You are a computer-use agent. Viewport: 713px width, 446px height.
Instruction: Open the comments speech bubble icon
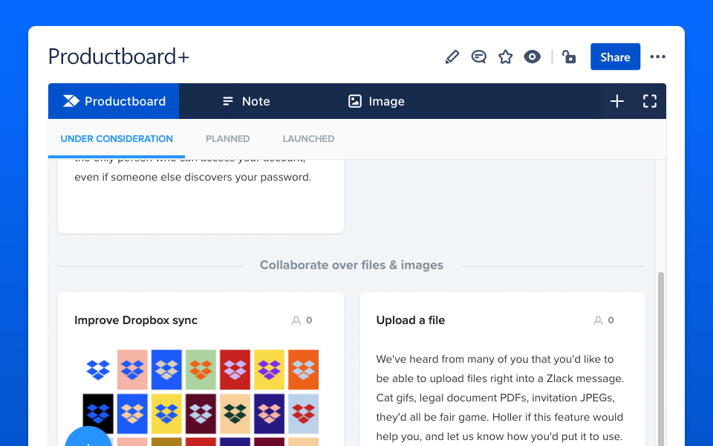(x=478, y=57)
